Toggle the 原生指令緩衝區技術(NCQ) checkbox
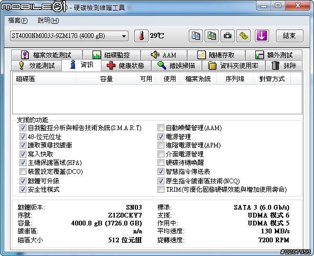The height and width of the screenshot is (256, 314). point(161,181)
